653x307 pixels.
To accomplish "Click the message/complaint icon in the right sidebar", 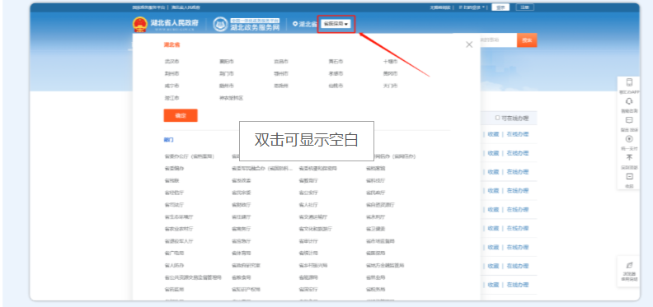I will tap(629, 120).
